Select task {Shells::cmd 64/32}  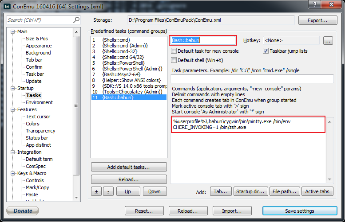129,57
